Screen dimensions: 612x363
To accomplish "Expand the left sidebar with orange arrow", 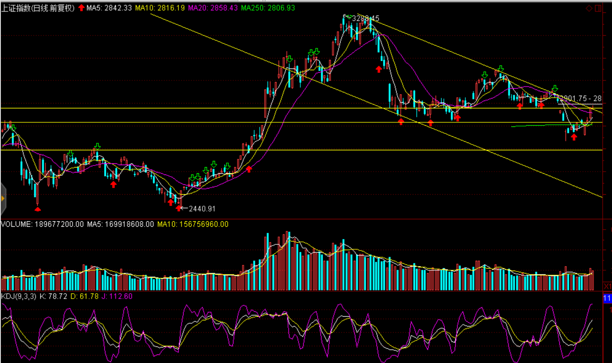I will pyautogui.click(x=3, y=199).
